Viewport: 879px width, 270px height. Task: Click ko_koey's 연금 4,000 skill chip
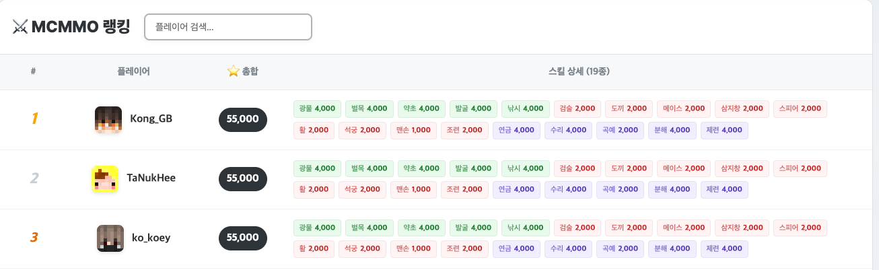tap(516, 249)
